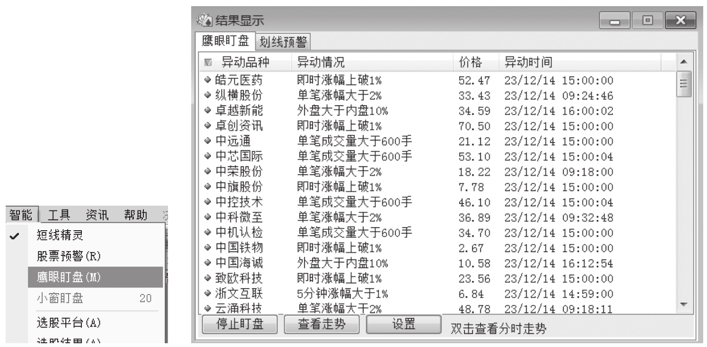Click the price 52.47 cell
This screenshot has width=707, height=347.
pyautogui.click(x=474, y=81)
